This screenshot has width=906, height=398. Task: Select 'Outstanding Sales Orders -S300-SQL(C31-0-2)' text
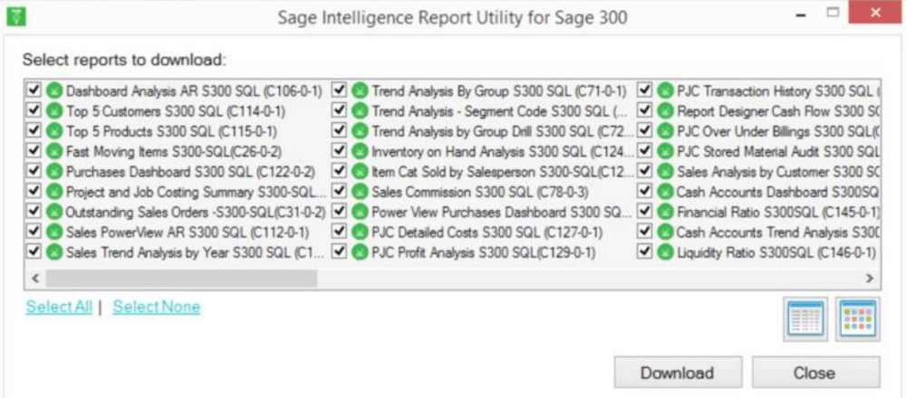coord(196,213)
